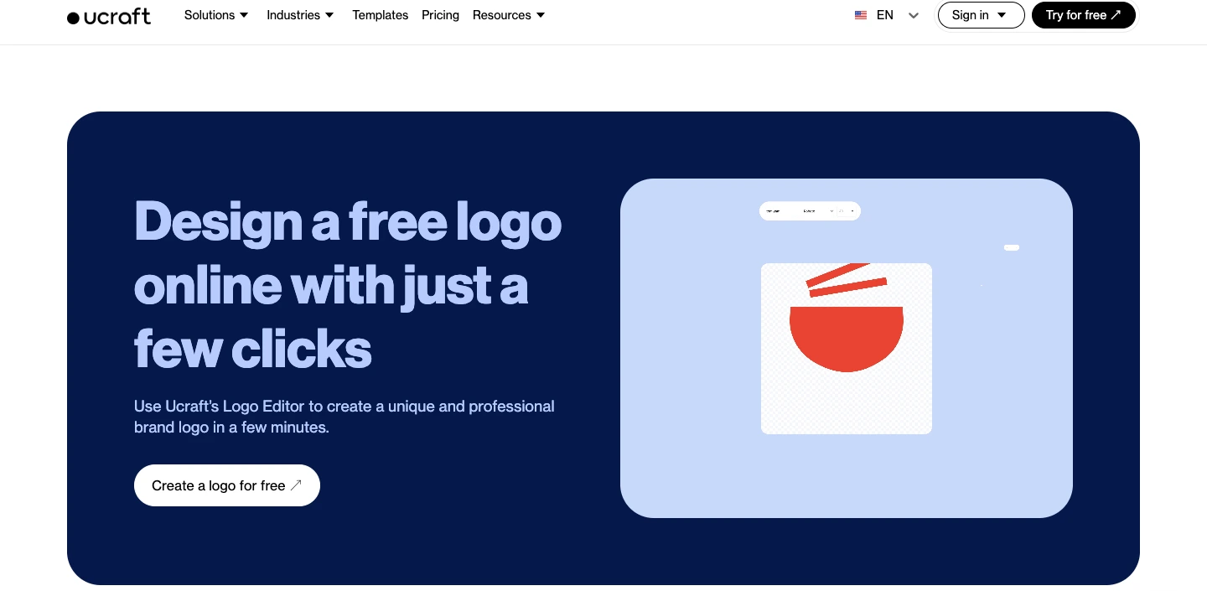Click arrow icon on Create a logo button
1207x591 pixels.
tap(296, 485)
